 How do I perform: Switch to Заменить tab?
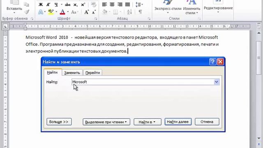[72, 73]
